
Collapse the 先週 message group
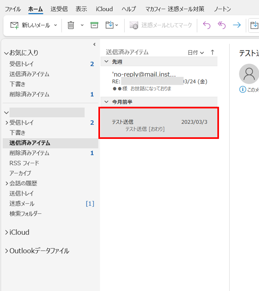(106, 62)
